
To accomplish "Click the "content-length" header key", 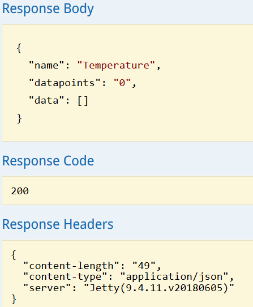I will point(71,266).
